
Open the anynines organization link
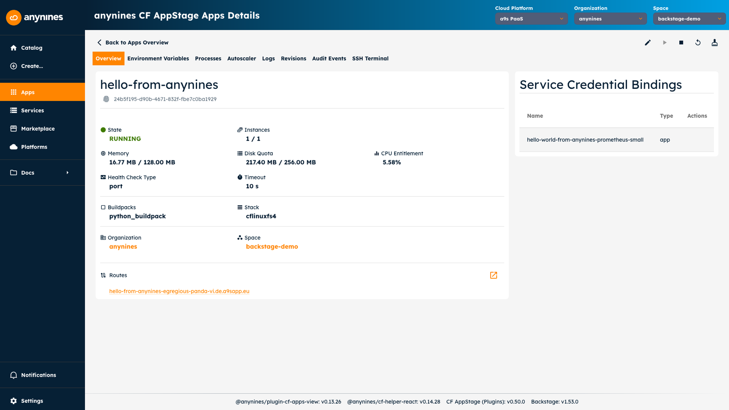point(123,247)
